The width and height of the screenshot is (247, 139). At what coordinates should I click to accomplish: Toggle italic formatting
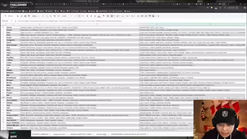91,16
